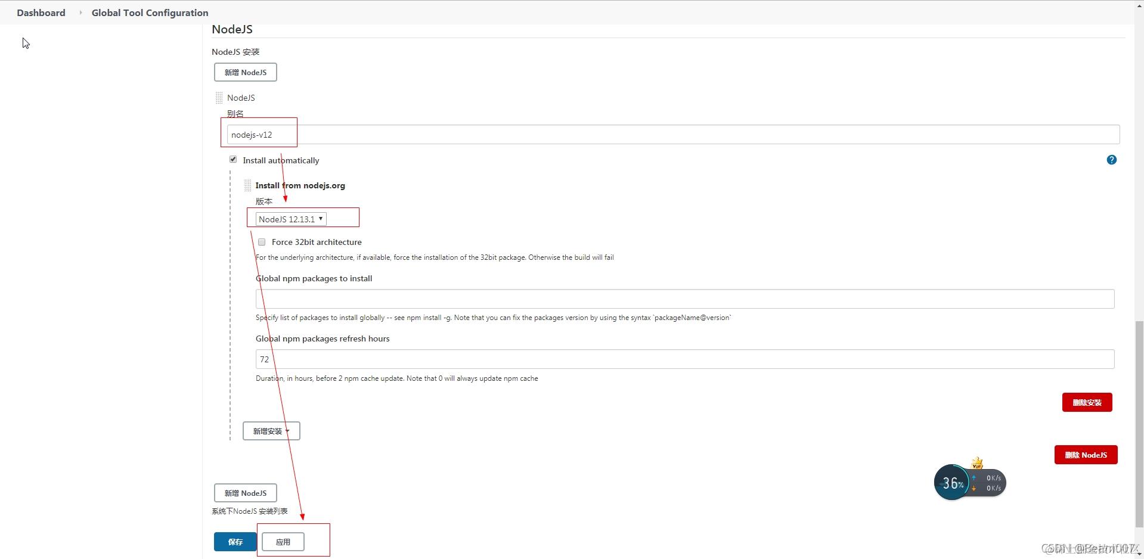This screenshot has width=1144, height=559.
Task: Click the breadcrumb arrow after Dashboard
Action: coord(80,13)
